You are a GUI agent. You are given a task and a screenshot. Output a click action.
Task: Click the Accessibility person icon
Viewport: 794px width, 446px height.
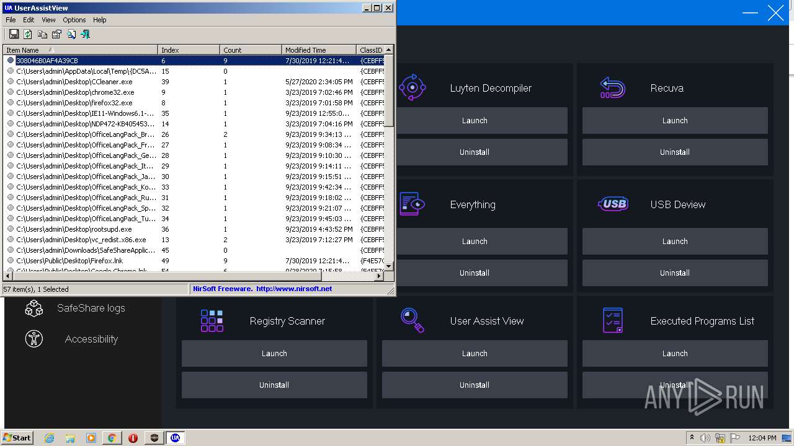(34, 339)
